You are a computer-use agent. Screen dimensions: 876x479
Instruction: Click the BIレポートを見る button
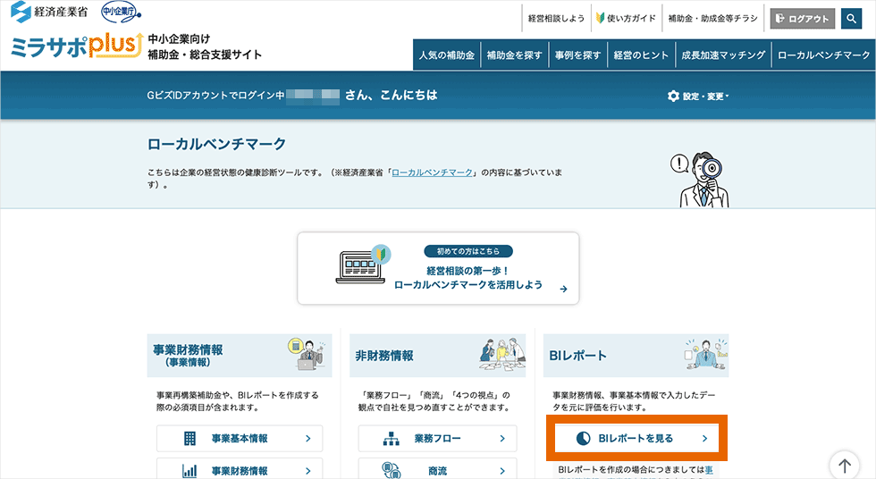click(x=638, y=438)
